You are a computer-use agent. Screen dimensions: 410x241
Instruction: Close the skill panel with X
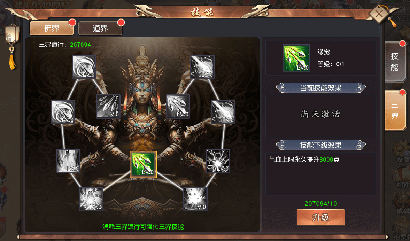[x=379, y=14]
